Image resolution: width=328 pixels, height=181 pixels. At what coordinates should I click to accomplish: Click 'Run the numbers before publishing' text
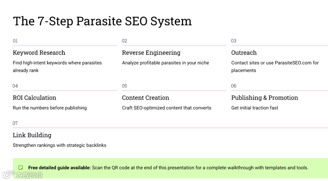[x=50, y=108]
